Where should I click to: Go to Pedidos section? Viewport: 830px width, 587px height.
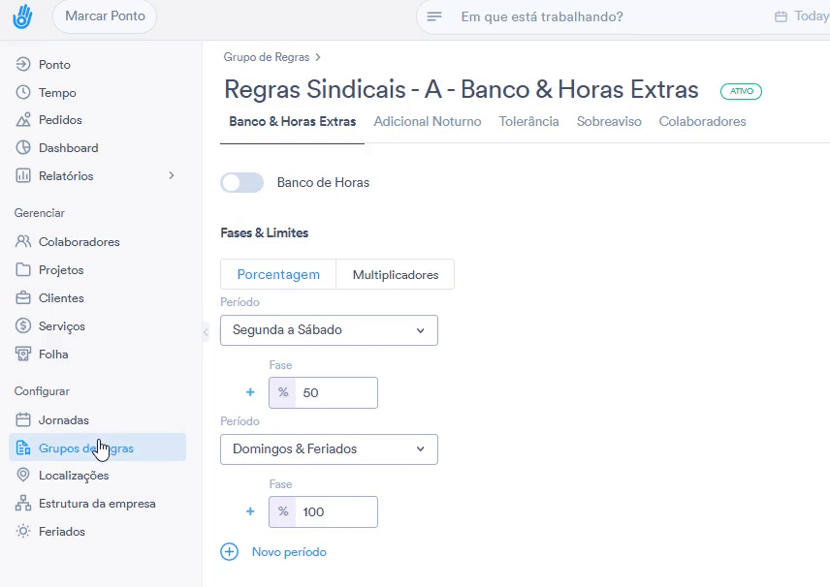[x=60, y=120]
